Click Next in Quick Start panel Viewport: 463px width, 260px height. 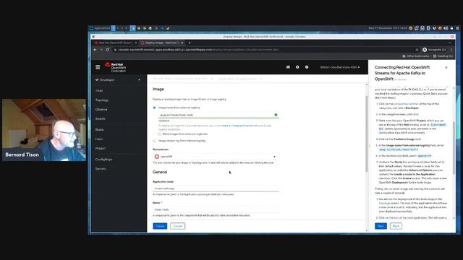click(x=381, y=226)
